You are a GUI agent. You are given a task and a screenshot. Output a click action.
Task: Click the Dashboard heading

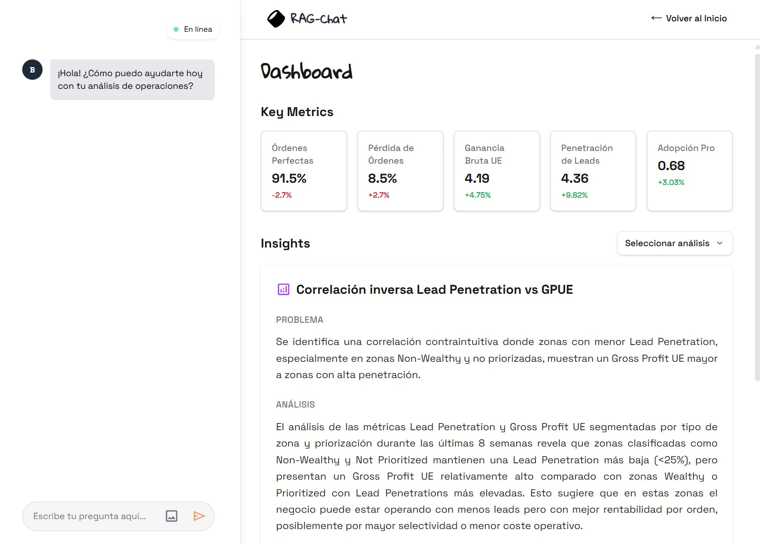tap(306, 71)
